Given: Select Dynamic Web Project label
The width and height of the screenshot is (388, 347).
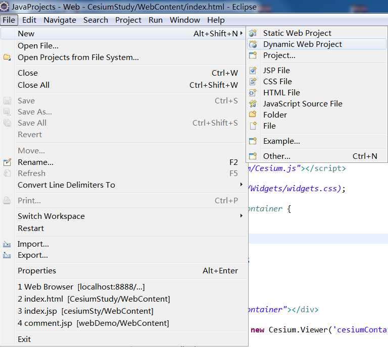Looking at the screenshot, I should 303,44.
